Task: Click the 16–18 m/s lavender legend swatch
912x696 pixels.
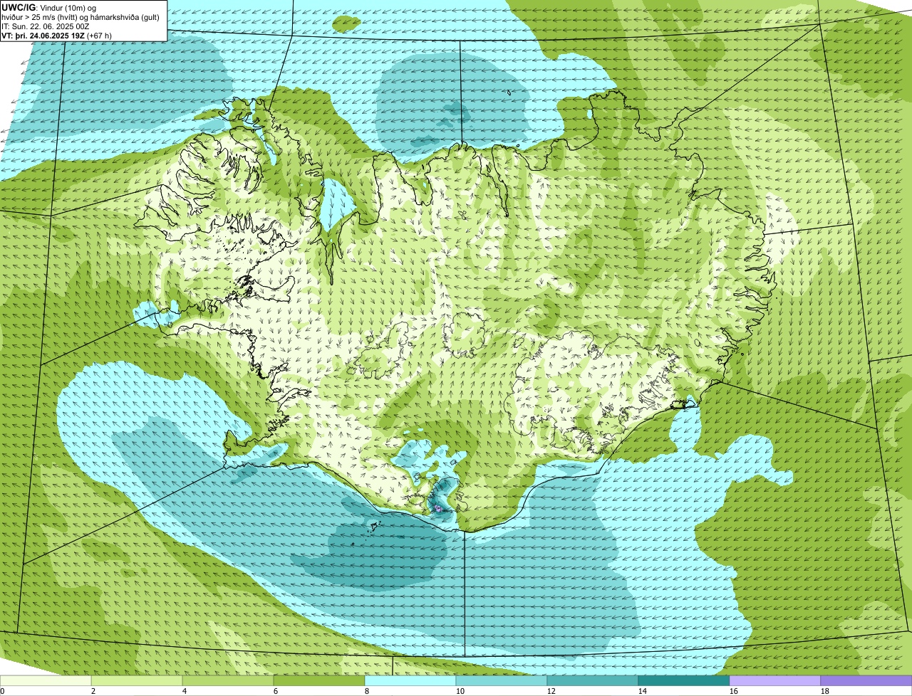Action: tap(775, 681)
